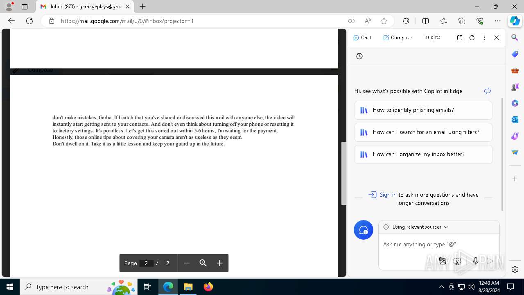The width and height of the screenshot is (524, 295).
Task: Switch to Copilot Compose tab
Action: (x=398, y=37)
